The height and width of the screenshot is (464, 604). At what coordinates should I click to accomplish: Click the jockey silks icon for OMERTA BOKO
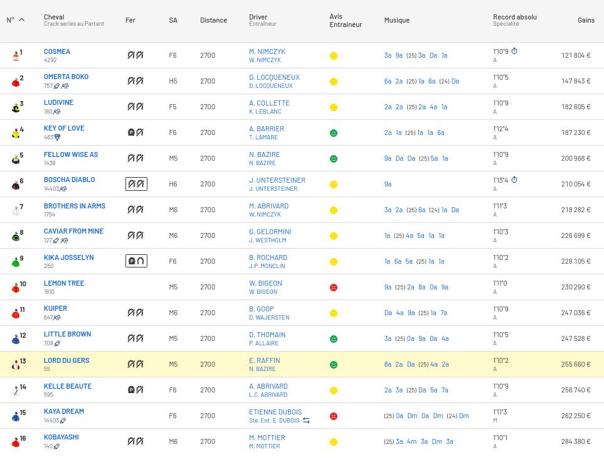pos(16,81)
